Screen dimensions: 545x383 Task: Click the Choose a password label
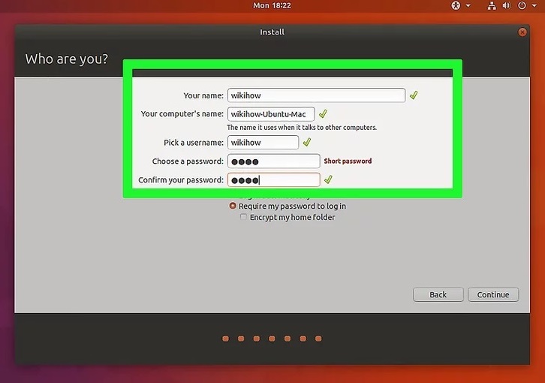tap(188, 161)
